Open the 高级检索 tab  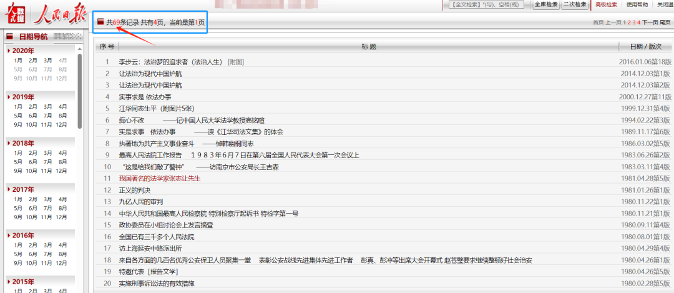pyautogui.click(x=606, y=5)
